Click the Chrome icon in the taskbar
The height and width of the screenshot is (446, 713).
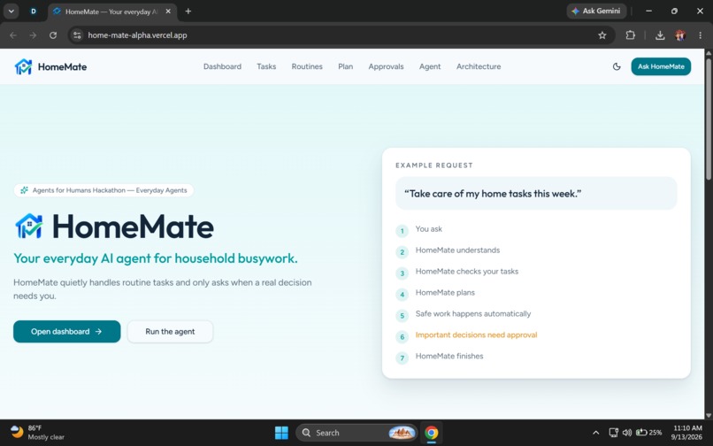pos(431,433)
